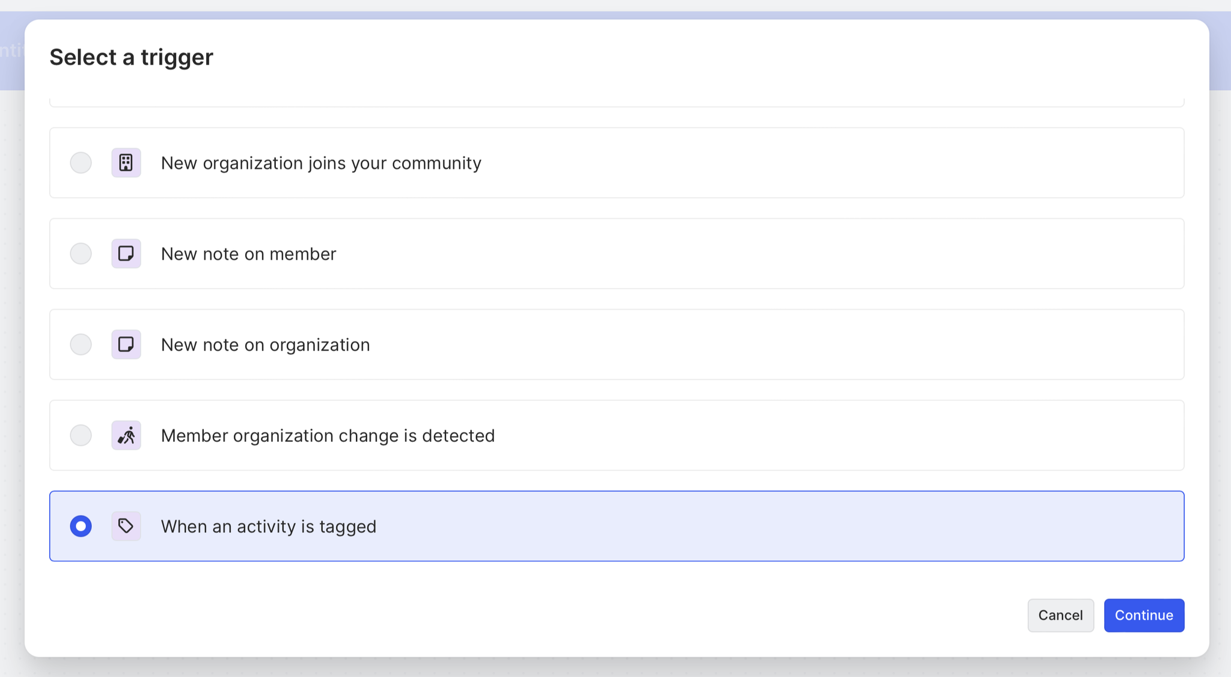Viewport: 1231px width, 677px height.
Task: Click the New note on organization label
Action: click(x=265, y=345)
